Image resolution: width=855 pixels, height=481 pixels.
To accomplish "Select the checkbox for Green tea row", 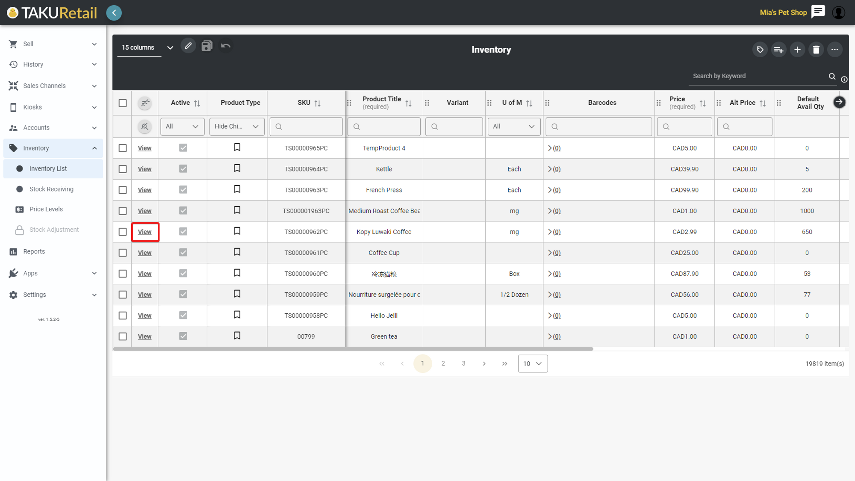I will pyautogui.click(x=123, y=336).
